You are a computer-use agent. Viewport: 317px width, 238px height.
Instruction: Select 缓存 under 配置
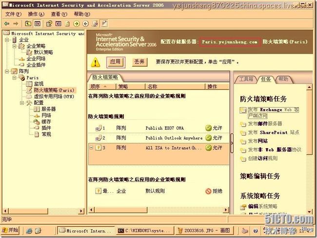click(46, 122)
